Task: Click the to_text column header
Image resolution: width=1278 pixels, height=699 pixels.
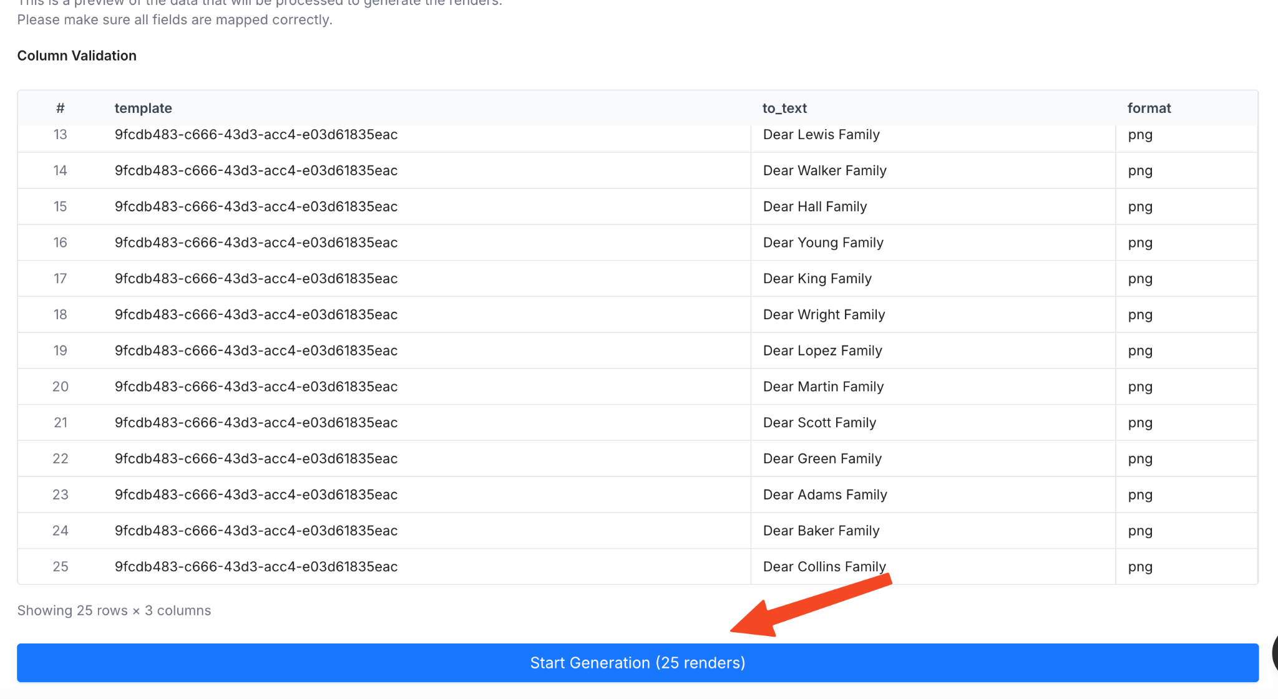Action: 784,108
